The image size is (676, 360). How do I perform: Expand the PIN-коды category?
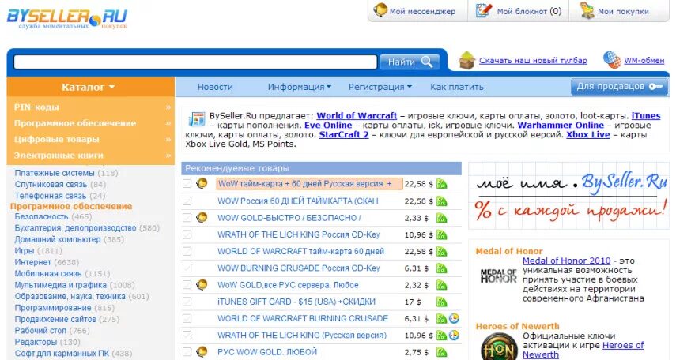coord(91,107)
